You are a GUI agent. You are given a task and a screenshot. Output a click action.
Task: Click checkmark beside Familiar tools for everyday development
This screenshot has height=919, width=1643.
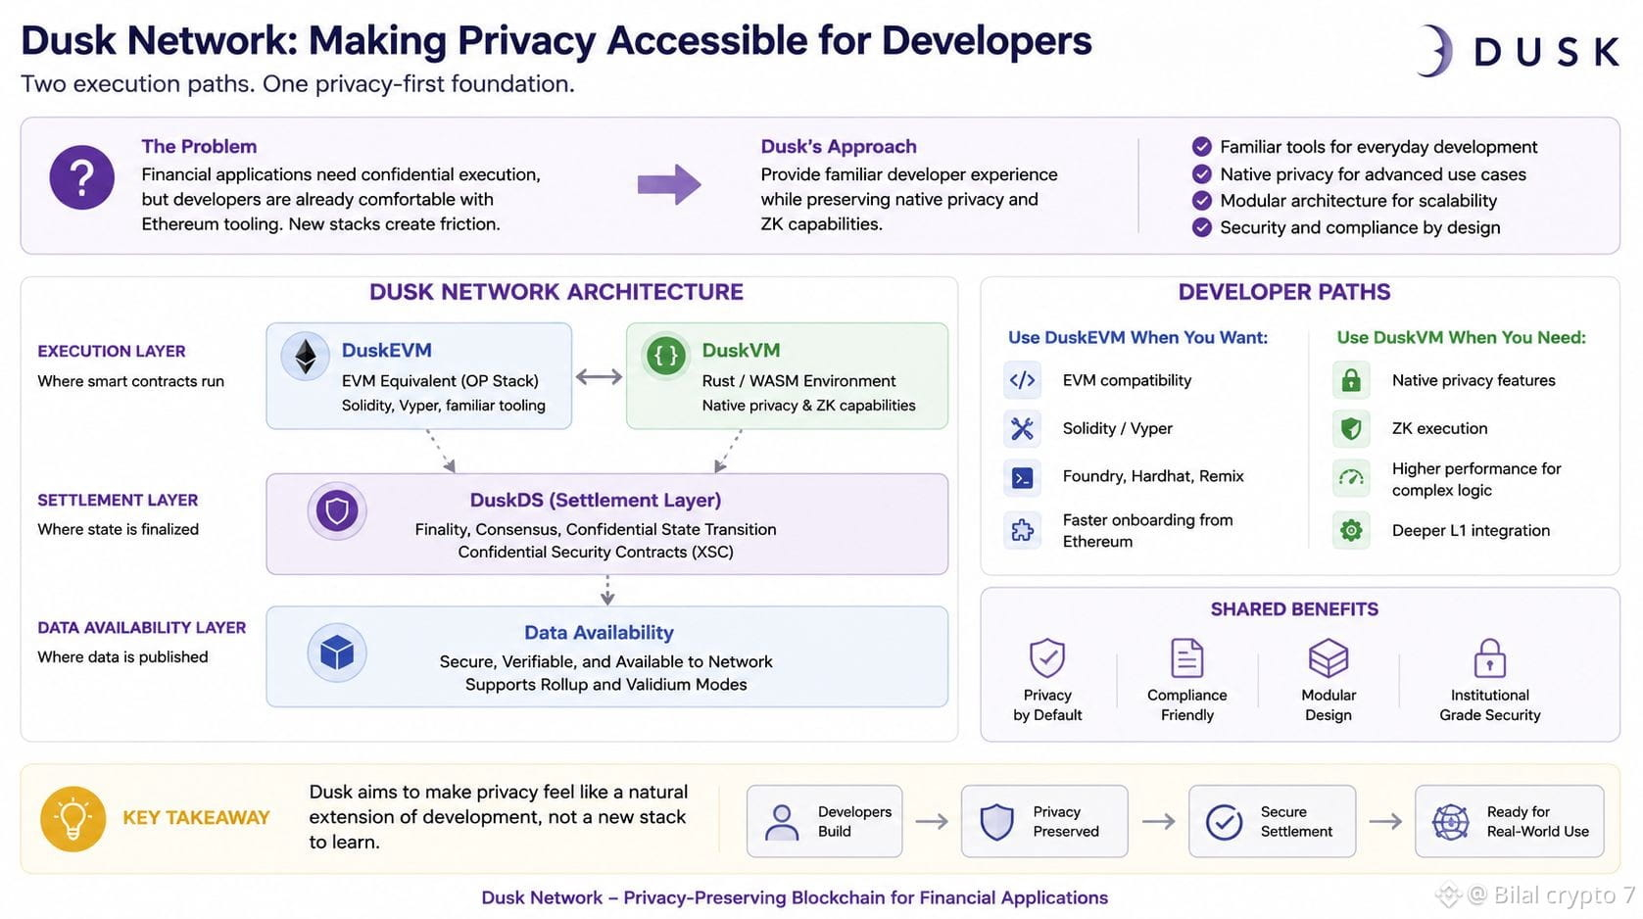1201,147
